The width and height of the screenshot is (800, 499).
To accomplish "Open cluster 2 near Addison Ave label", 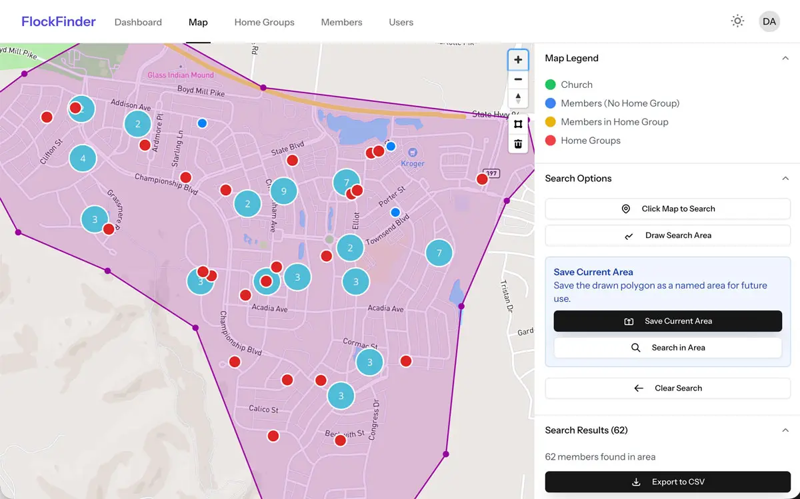I will [x=138, y=123].
